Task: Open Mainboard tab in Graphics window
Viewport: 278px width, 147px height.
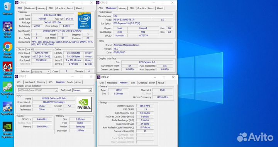Action: 30,82
